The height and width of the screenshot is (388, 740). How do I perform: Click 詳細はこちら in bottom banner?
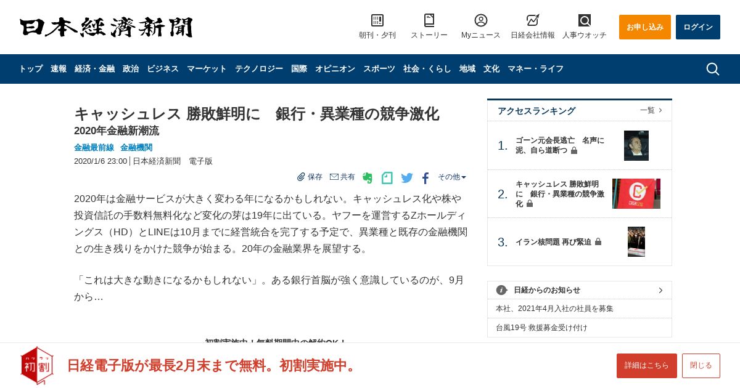pos(647,366)
